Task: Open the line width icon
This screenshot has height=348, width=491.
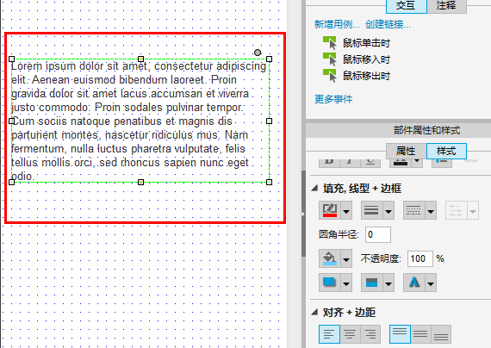Action: 371,210
